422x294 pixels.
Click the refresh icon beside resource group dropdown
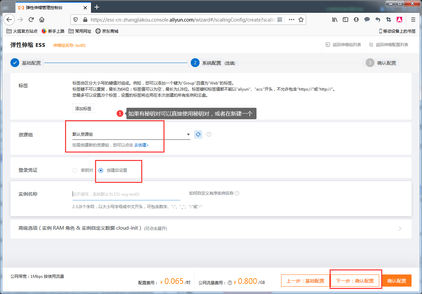coord(198,134)
